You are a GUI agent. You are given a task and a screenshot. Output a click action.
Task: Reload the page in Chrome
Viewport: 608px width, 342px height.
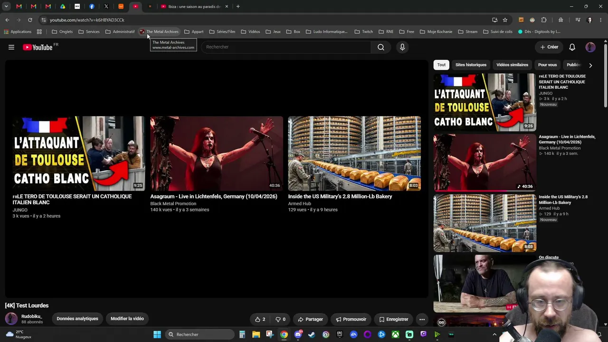coord(30,20)
